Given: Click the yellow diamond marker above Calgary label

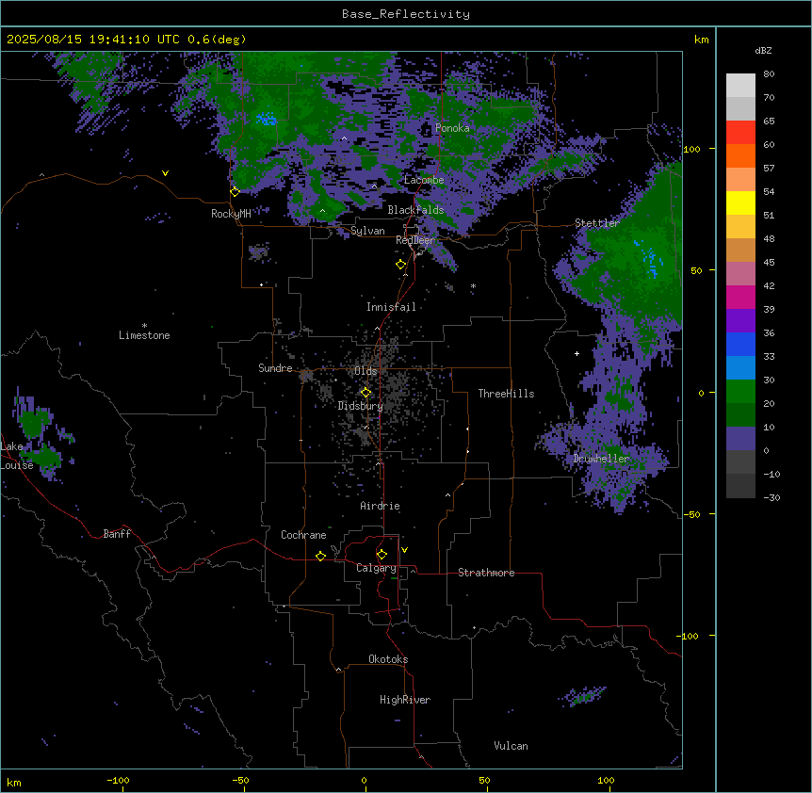Looking at the screenshot, I should (x=382, y=555).
